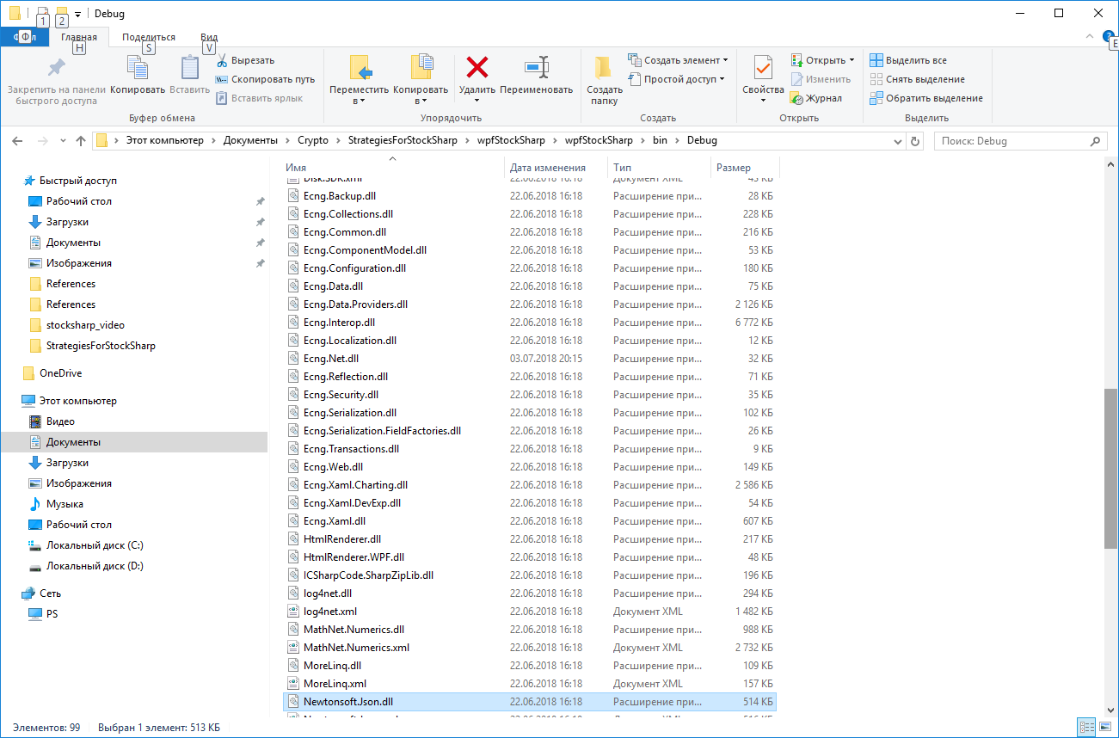Viewport: 1119px width, 738px height.
Task: Click the Search Debug (Поиск) input field
Action: [x=1011, y=141]
